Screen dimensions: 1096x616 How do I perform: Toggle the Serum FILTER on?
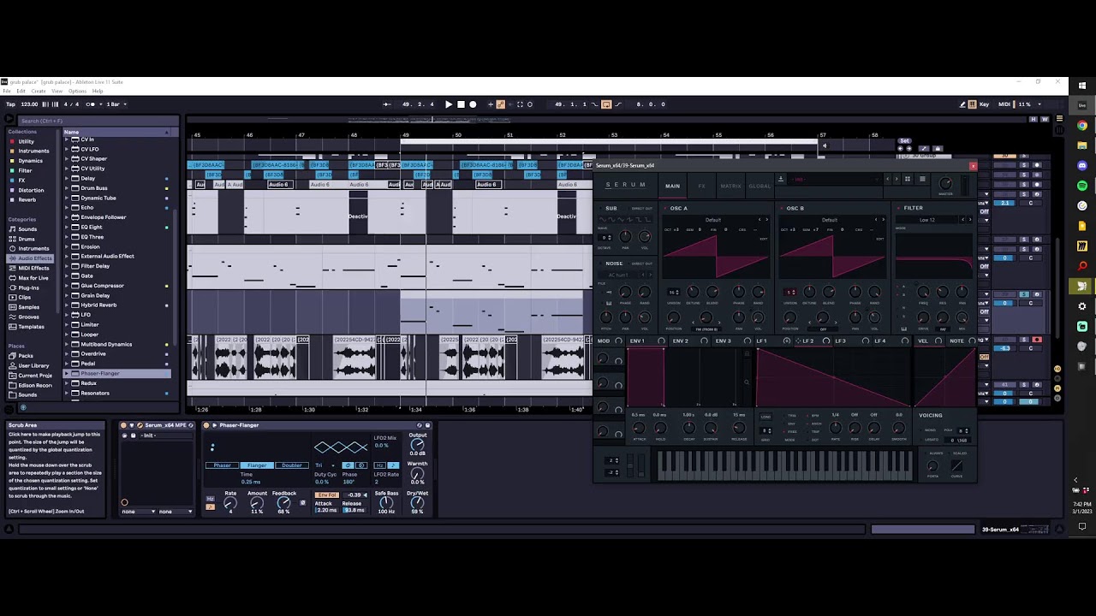898,208
